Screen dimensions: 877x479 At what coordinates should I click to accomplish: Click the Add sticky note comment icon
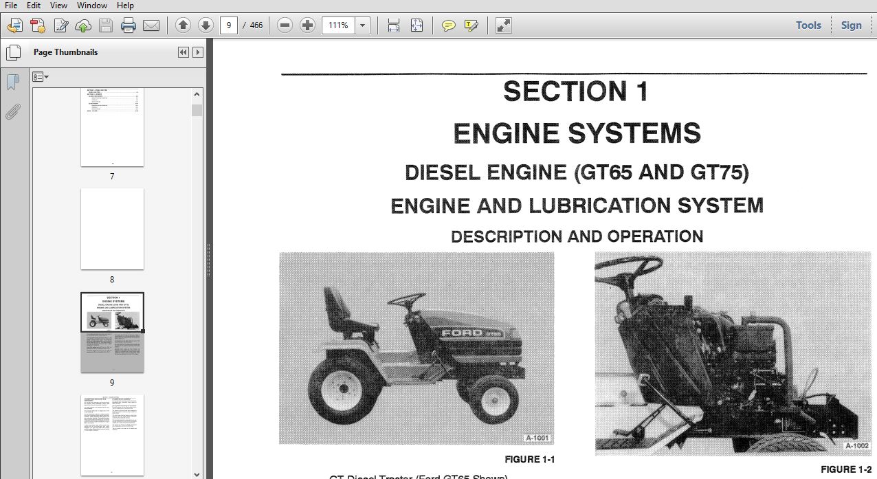point(448,26)
